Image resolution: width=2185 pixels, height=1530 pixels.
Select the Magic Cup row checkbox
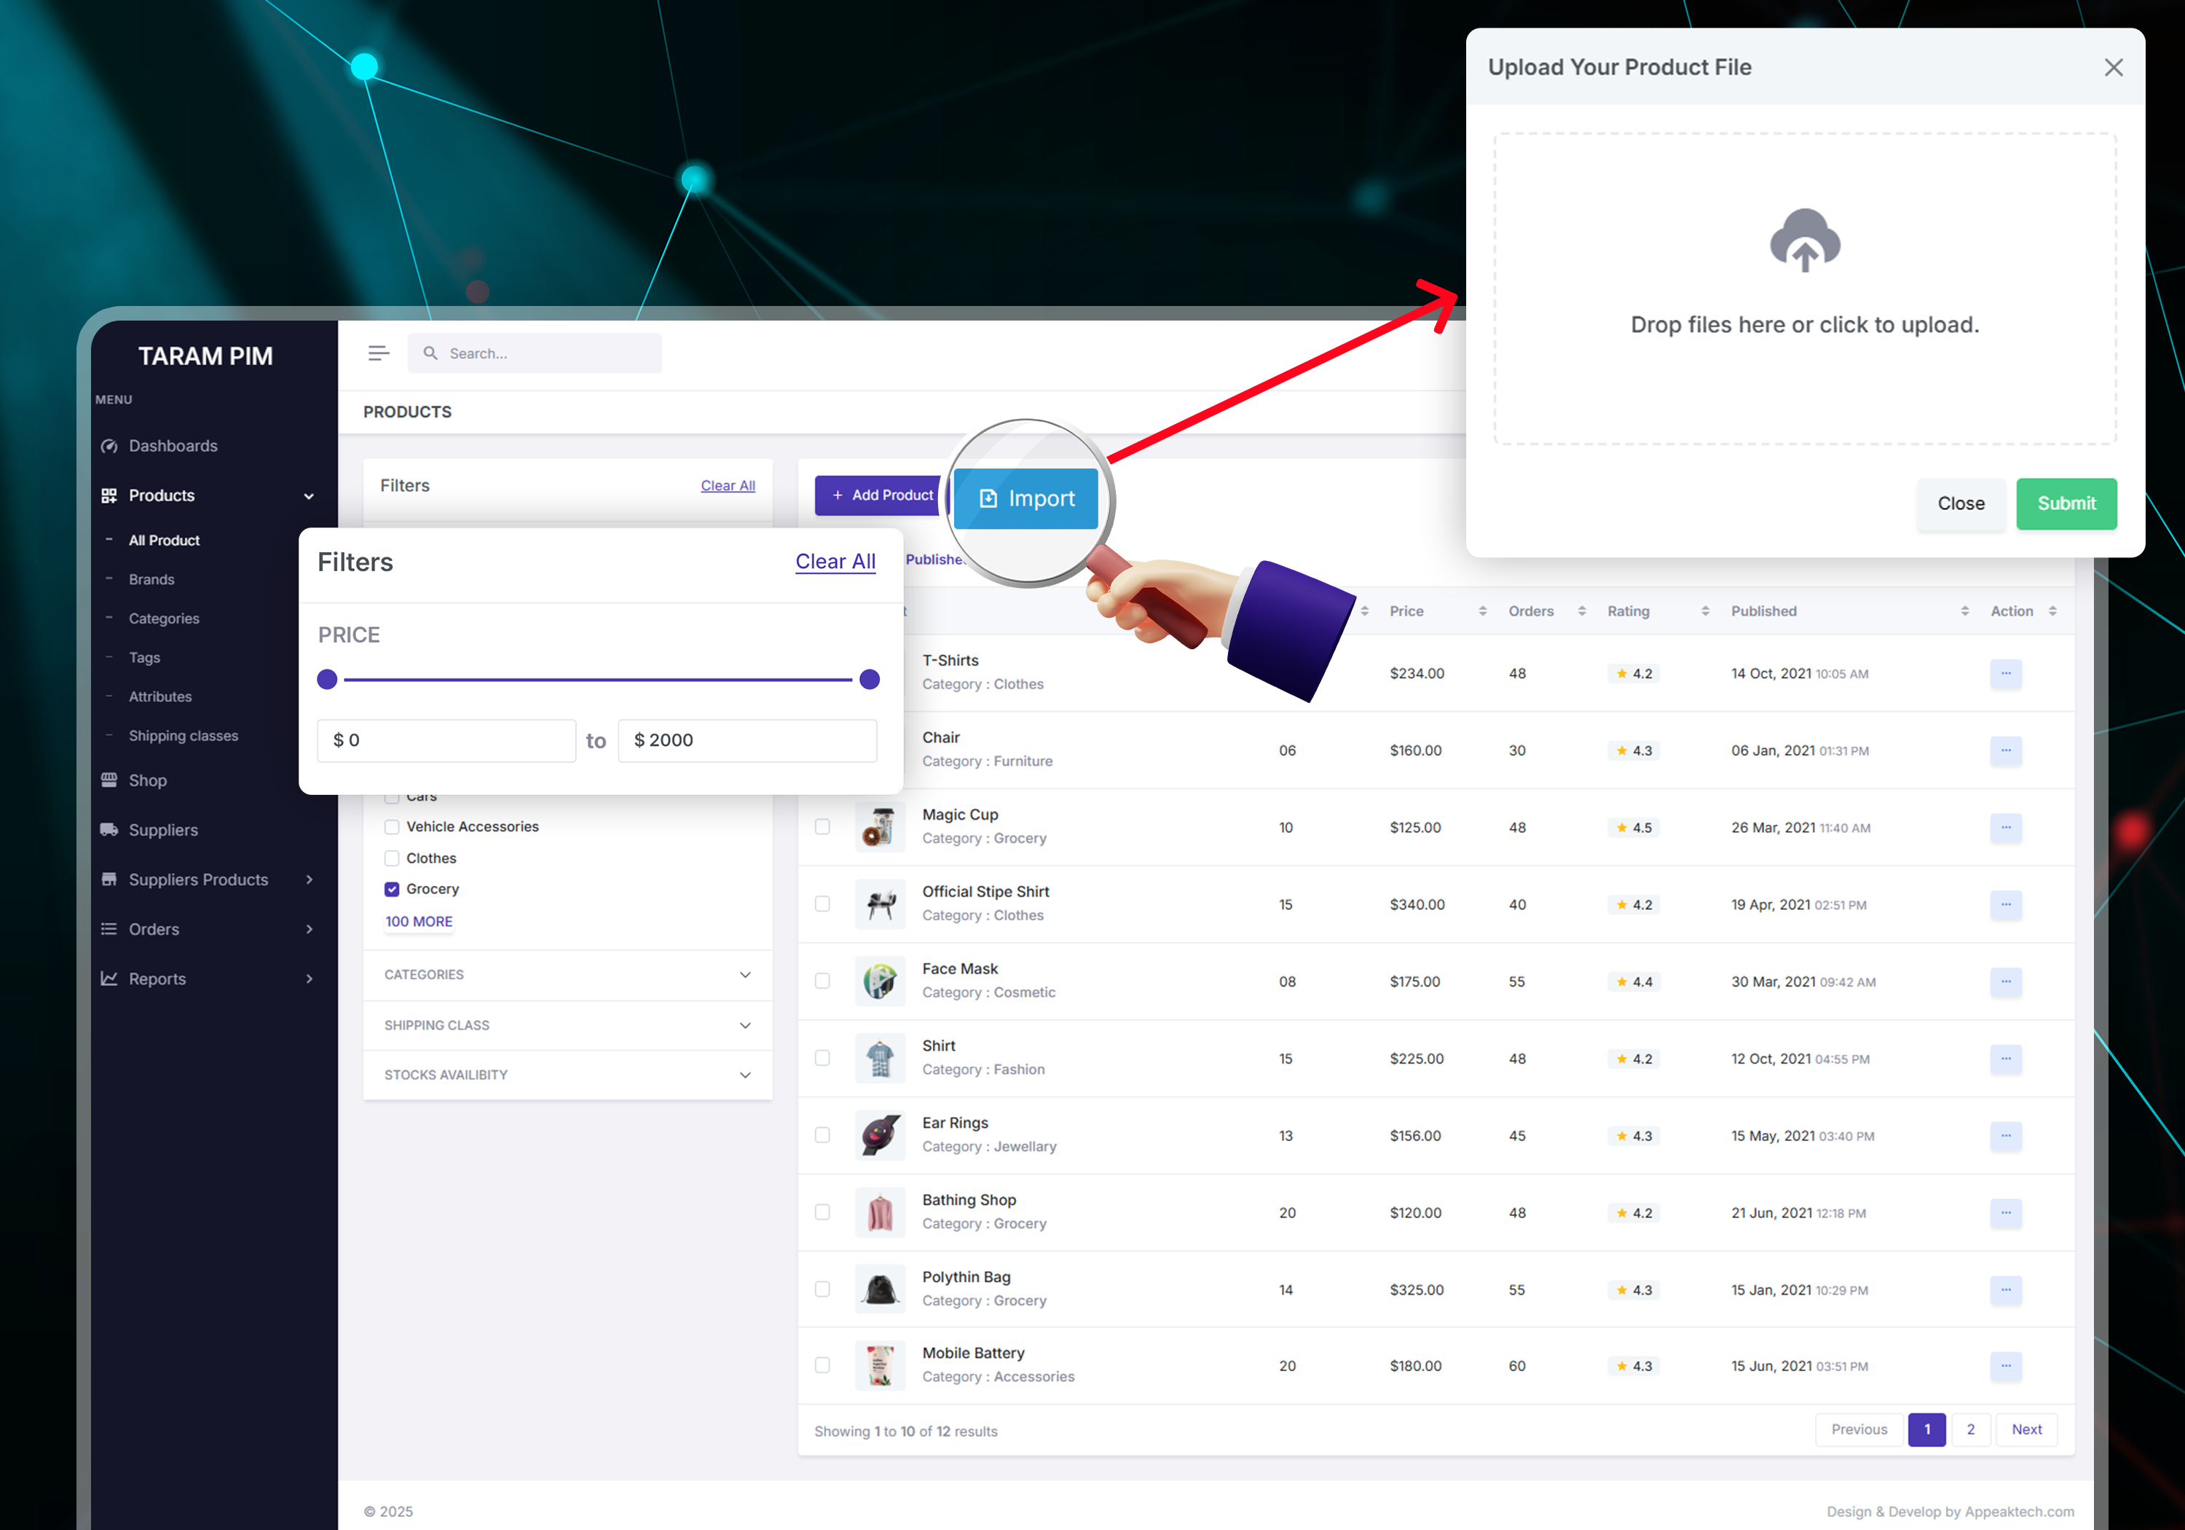(822, 826)
